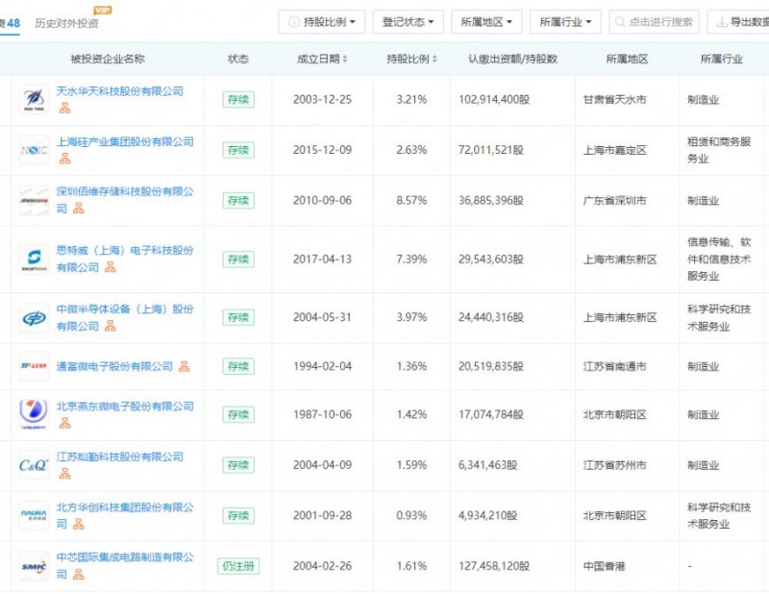Open equity structure icon under 江苏灿勤科技
The height and width of the screenshot is (594, 769).
[x=64, y=474]
